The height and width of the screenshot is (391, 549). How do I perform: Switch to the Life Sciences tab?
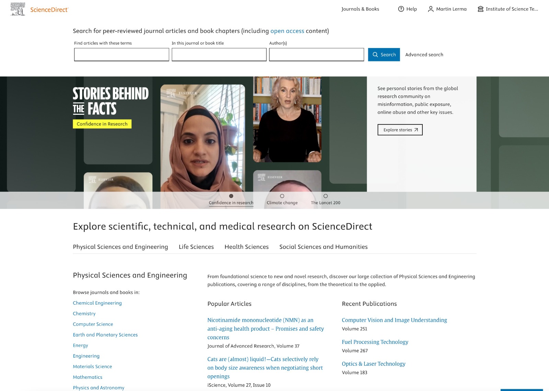(196, 247)
